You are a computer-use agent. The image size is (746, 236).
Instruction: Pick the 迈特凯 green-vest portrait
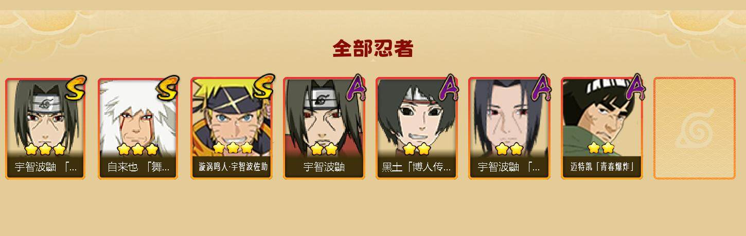[601, 118]
